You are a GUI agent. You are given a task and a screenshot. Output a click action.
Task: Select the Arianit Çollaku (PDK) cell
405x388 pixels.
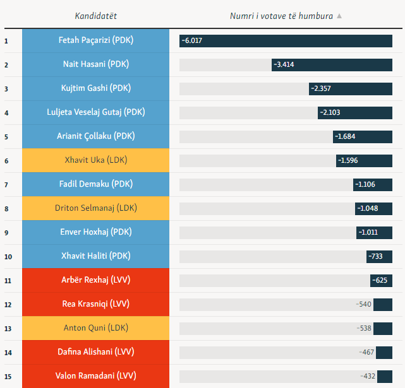(x=95, y=136)
